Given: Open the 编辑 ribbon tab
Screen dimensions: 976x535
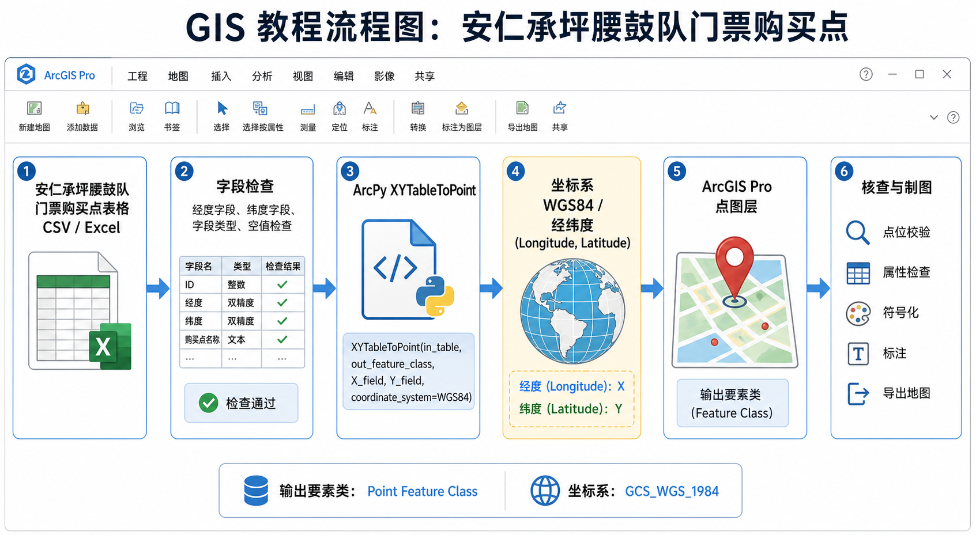Looking at the screenshot, I should (344, 76).
